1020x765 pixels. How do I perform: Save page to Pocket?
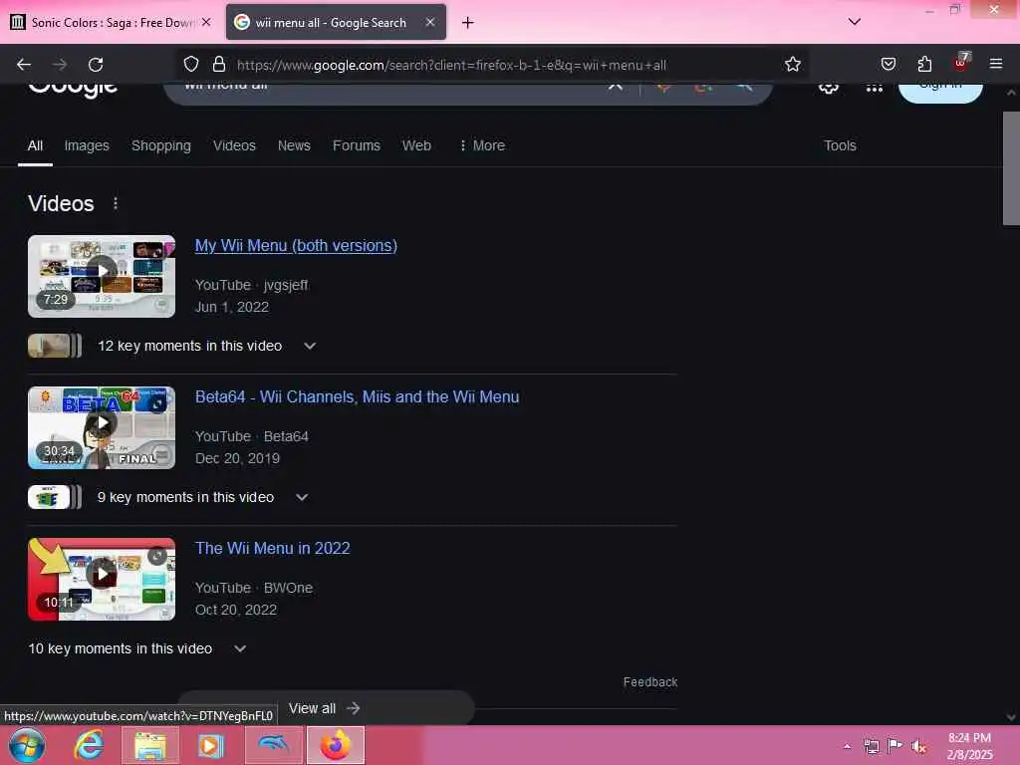point(888,65)
